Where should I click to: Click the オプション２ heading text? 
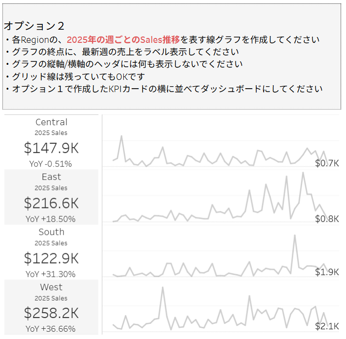34,26
